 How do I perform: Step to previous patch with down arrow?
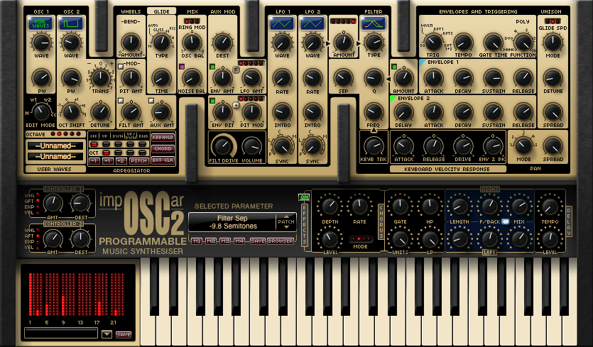pos(287,227)
